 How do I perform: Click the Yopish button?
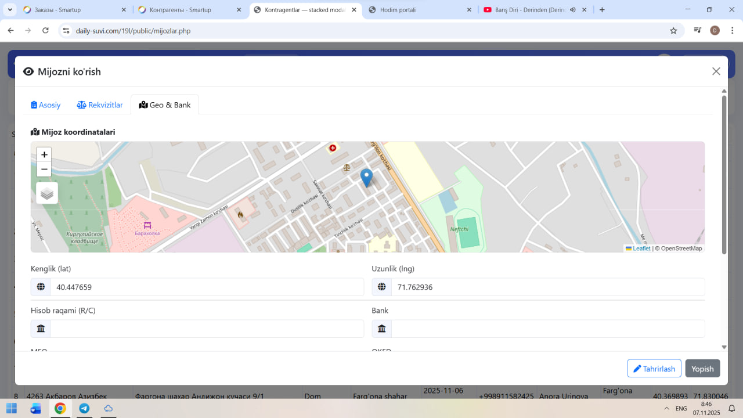pos(702,369)
